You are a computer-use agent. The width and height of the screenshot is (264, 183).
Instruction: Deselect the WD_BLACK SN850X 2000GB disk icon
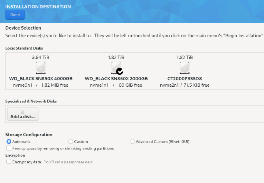116,68
